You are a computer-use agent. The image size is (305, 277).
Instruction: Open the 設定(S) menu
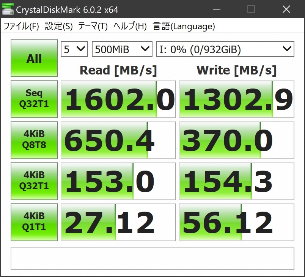[x=59, y=26]
